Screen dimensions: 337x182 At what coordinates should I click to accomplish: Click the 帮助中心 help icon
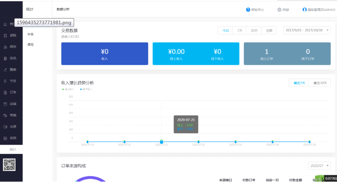pos(248,10)
